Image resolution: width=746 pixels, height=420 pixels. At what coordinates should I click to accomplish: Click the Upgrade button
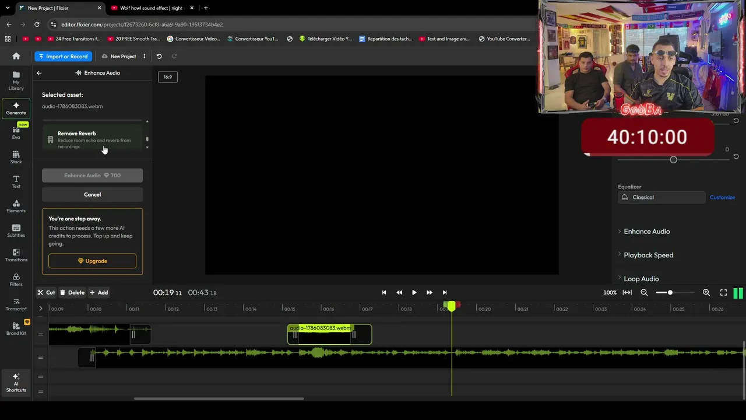click(x=92, y=261)
